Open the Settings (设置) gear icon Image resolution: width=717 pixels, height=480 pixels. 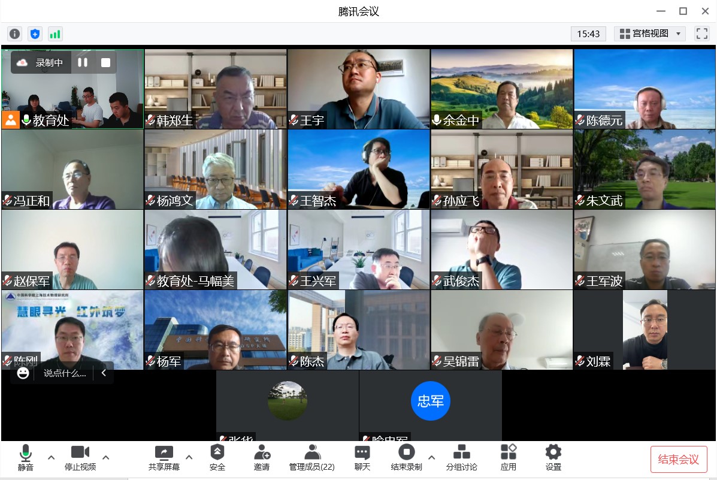click(553, 458)
